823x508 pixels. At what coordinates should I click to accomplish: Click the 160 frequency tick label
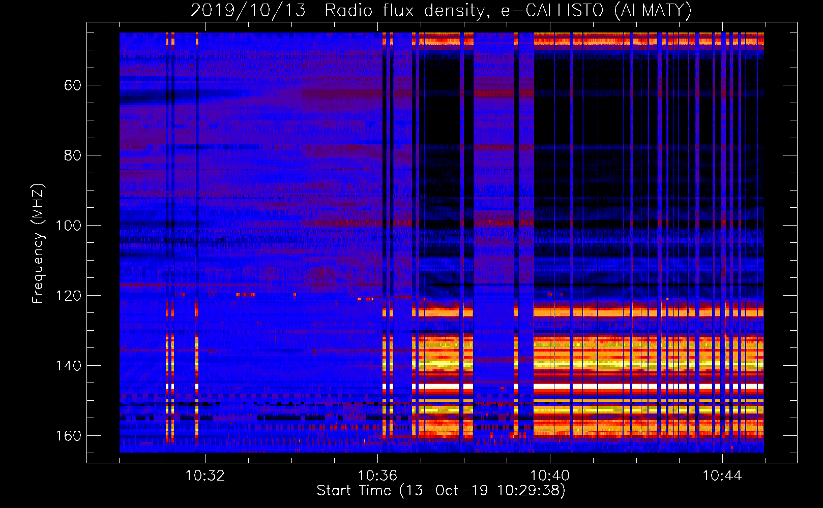(x=69, y=436)
